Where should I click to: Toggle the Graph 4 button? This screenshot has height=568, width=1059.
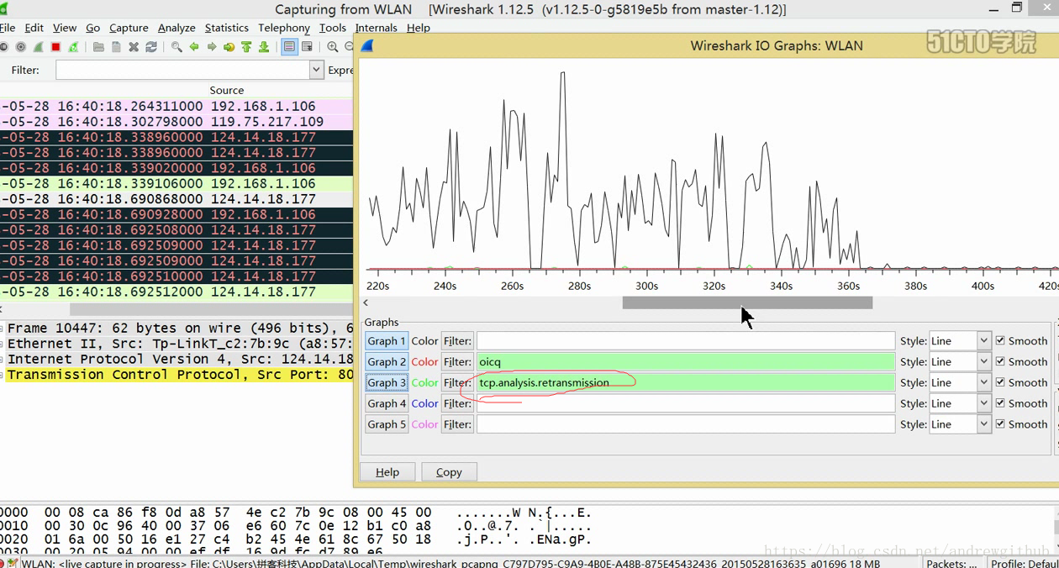387,403
